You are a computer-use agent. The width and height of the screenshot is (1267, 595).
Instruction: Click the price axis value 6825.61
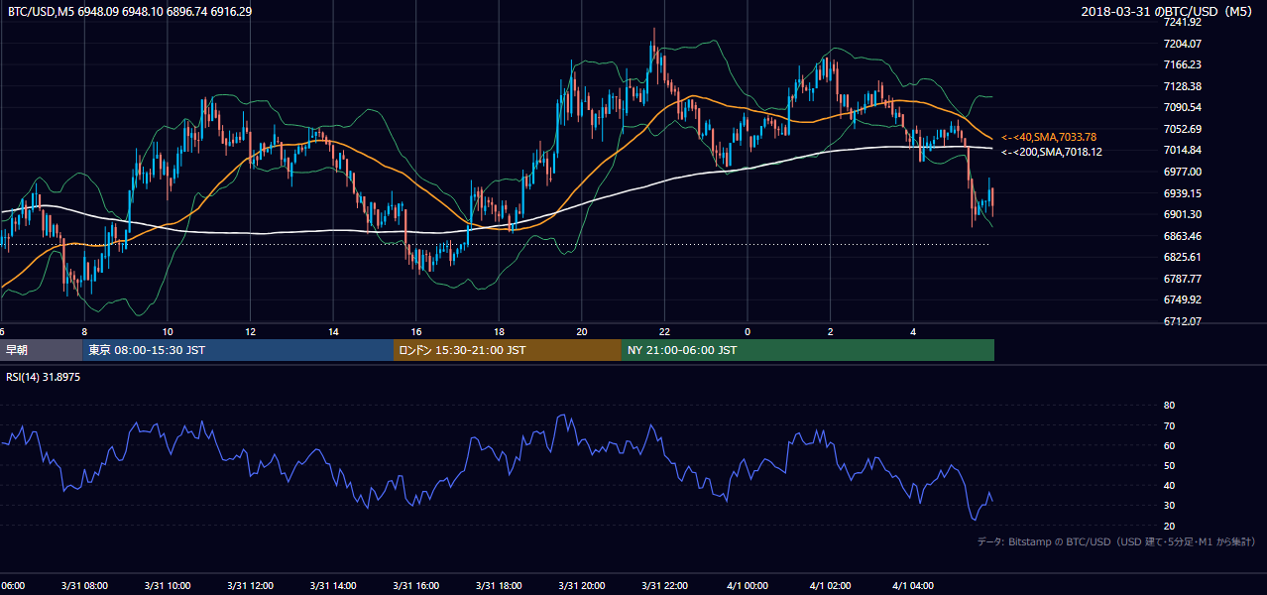pyautogui.click(x=1183, y=257)
